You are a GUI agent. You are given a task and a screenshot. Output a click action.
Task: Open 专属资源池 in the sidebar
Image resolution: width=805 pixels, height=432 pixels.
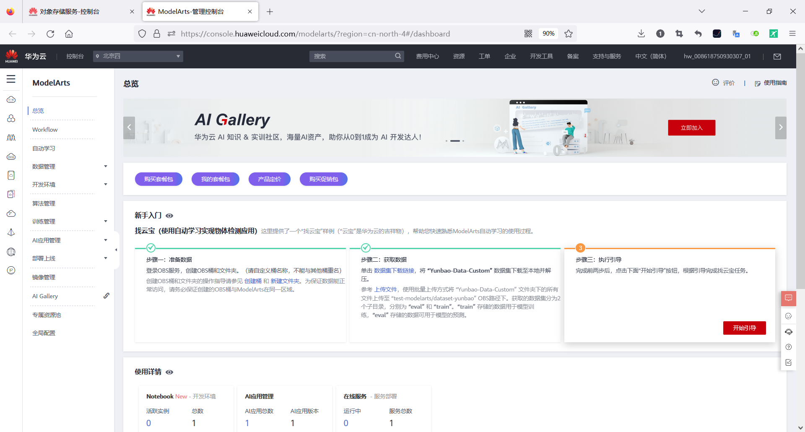(47, 315)
